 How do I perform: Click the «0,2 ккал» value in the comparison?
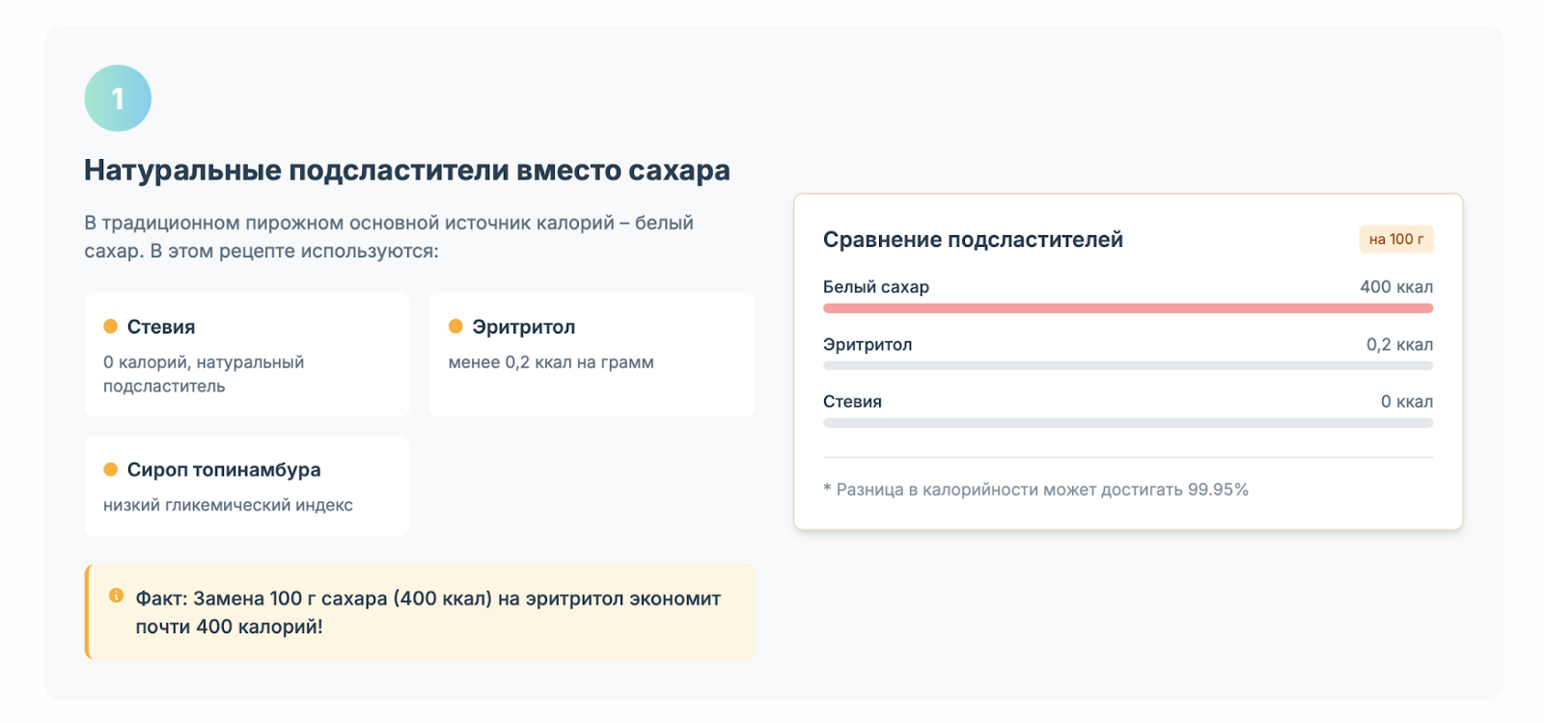[1399, 345]
